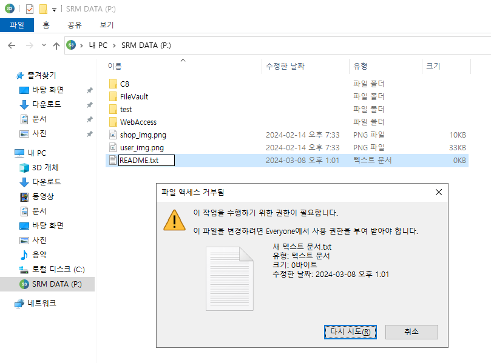Click 취소 button in access denied dialog
Viewport: 491px width, 363px height.
click(411, 331)
